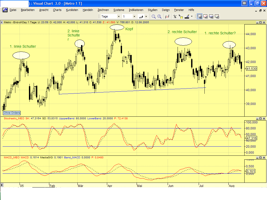This screenshot has width=267, height=200.
Task: Open the Tage timeframe dropdown
Action: (118, 16)
